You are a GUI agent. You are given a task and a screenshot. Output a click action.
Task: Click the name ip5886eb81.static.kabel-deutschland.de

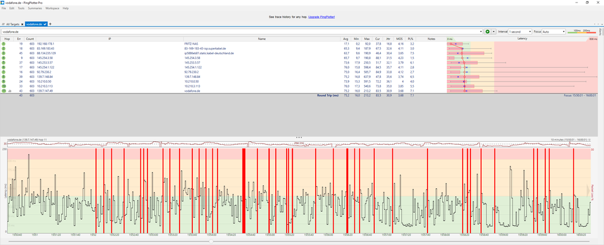click(x=209, y=54)
